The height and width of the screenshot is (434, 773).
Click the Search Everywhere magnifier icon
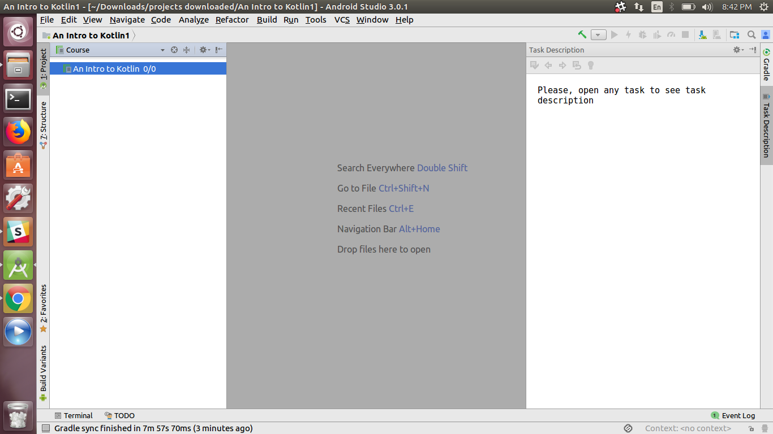click(x=751, y=35)
